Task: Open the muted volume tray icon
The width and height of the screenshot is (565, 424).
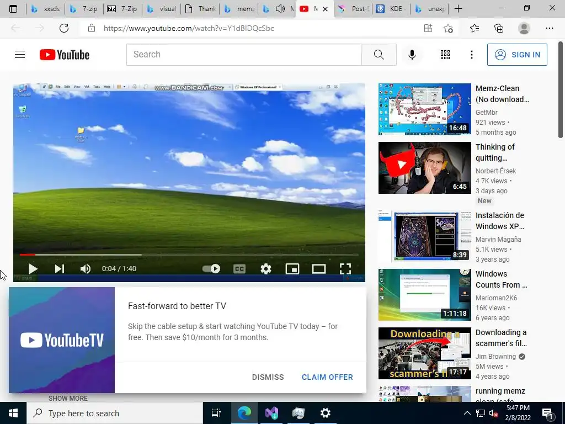Action: pyautogui.click(x=493, y=413)
